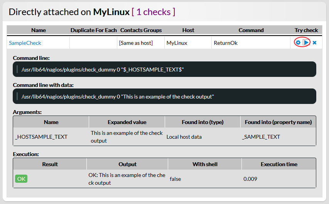Image resolution: width=329 pixels, height=204 pixels.
Task: Click the [Same as host] contacts cell
Action: [136, 43]
